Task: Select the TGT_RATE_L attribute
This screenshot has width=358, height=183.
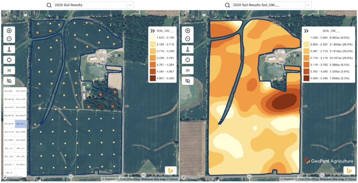Action: tap(21, 165)
